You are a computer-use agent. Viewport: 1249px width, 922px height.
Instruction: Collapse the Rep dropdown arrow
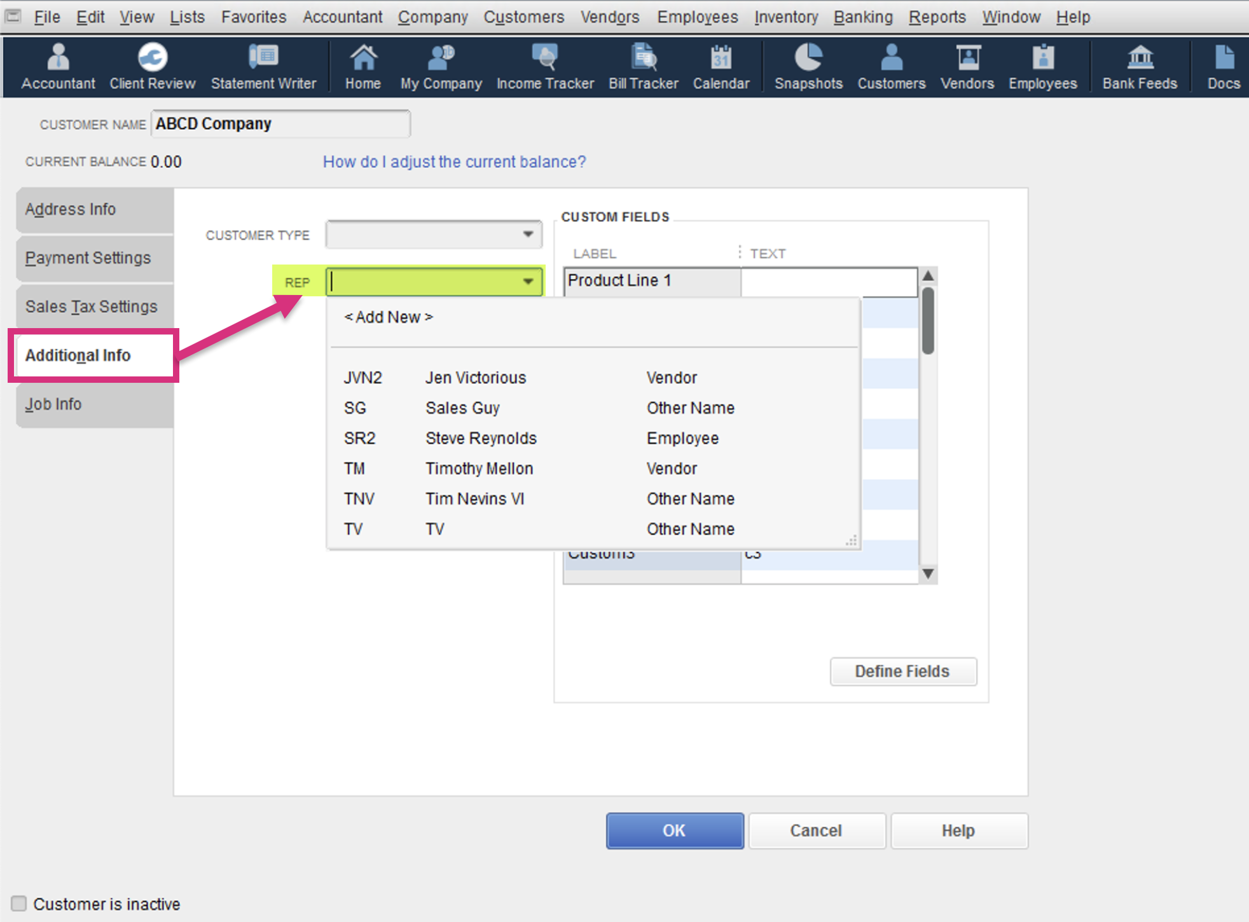coord(528,282)
